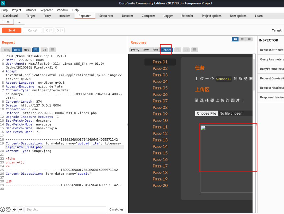Select Pass-01 in rendered list
Screen dimensions: 284x214
(x=160, y=62)
